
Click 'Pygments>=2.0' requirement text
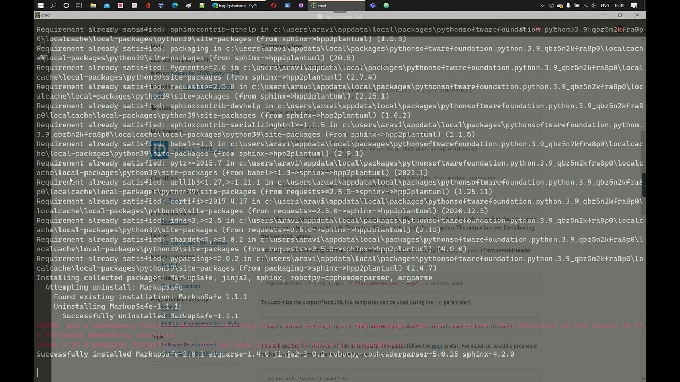[x=198, y=67]
